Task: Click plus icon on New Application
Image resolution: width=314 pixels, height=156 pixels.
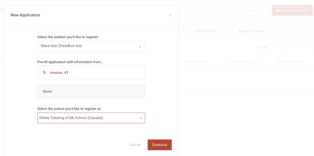Action: [278, 10]
